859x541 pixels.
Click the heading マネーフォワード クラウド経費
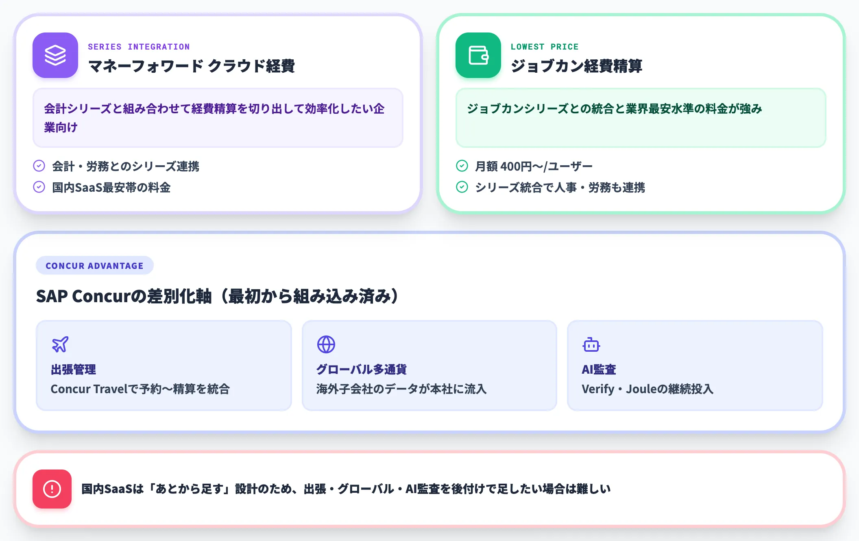192,66
